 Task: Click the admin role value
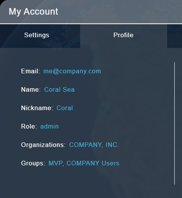coord(49,126)
